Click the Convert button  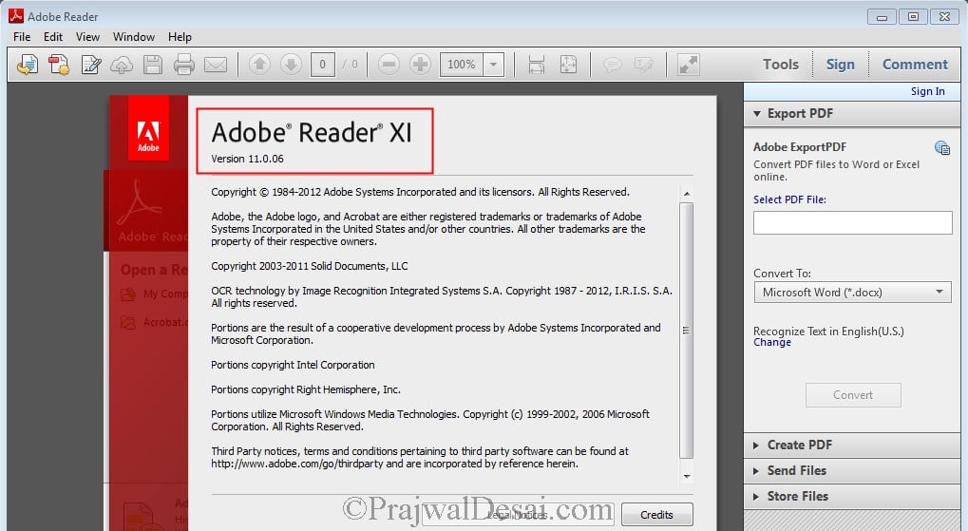click(852, 395)
